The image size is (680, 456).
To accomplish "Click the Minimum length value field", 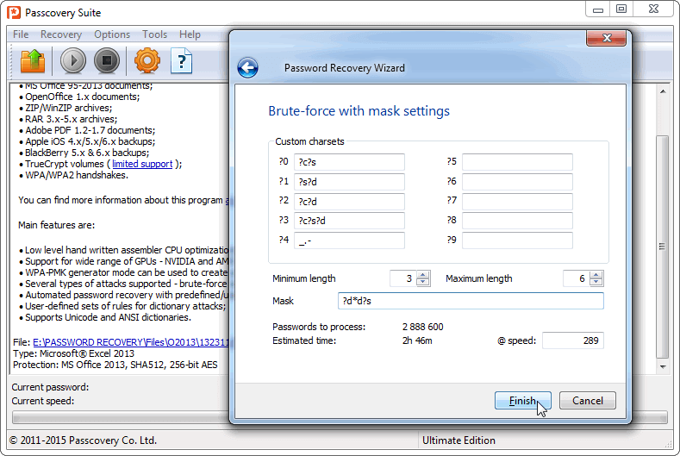I will click(x=403, y=278).
